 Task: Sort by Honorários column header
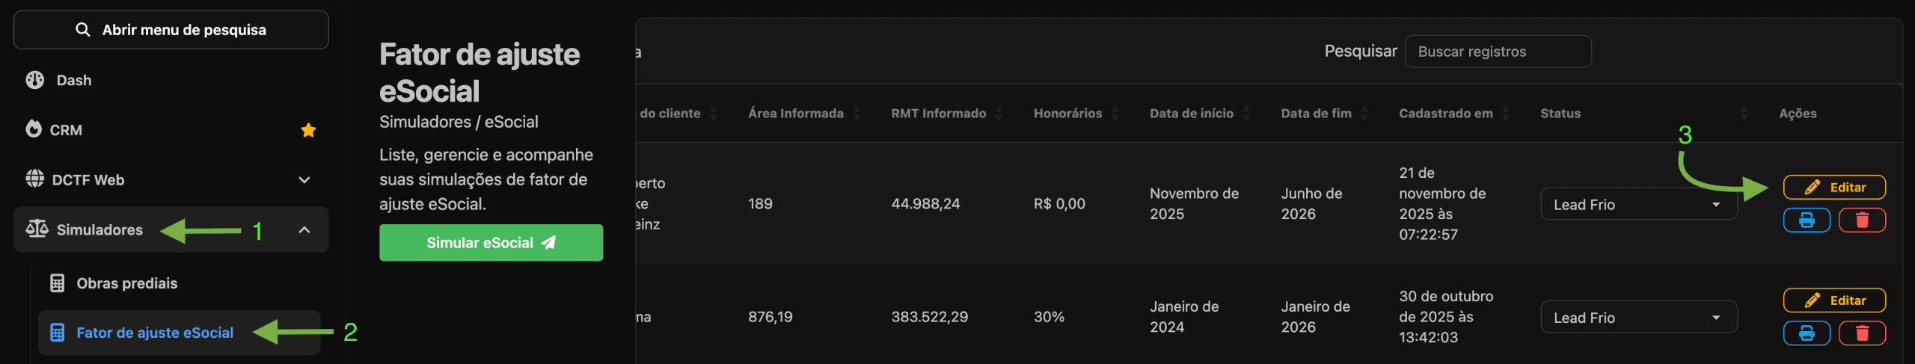pos(1067,114)
